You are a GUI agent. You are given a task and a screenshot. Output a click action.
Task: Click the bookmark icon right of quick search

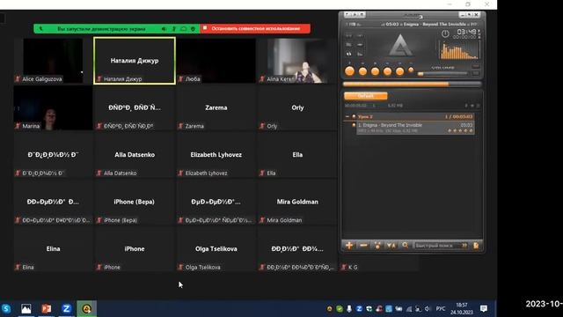point(476,246)
